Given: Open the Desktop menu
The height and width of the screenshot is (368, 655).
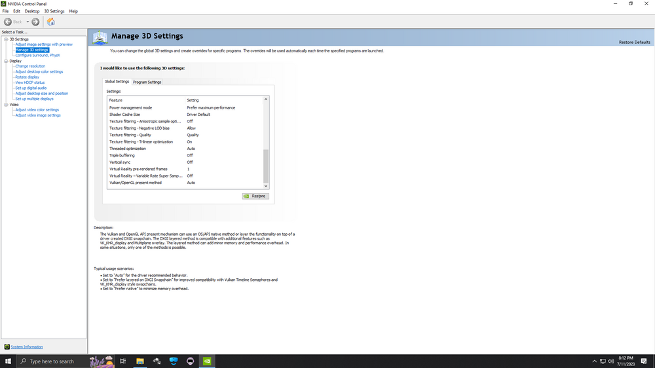Looking at the screenshot, I should tap(32, 11).
